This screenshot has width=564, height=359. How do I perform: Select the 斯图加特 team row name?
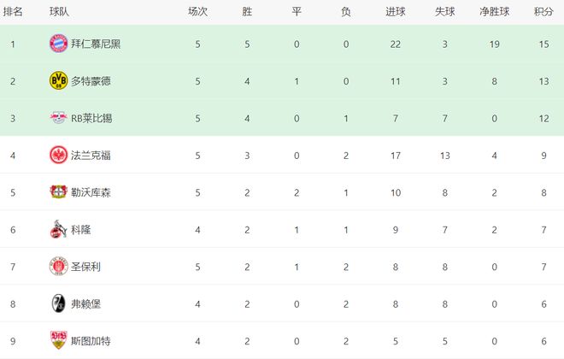(91, 341)
